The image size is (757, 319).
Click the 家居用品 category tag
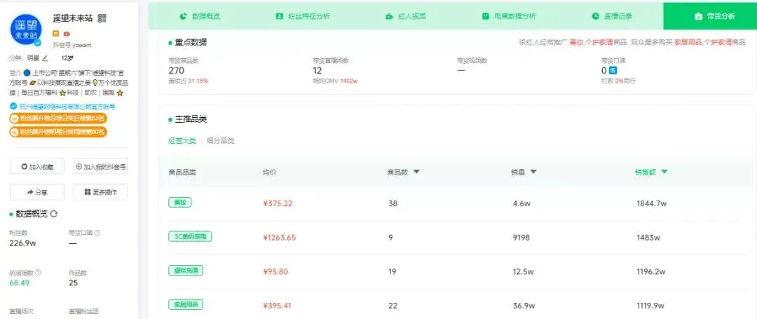point(185,304)
